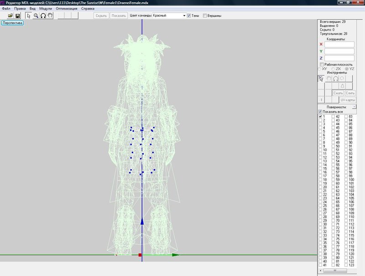Image resolution: width=365 pixels, height=276 pixels.
Task: Open the Файл menu
Action: coord(6,9)
